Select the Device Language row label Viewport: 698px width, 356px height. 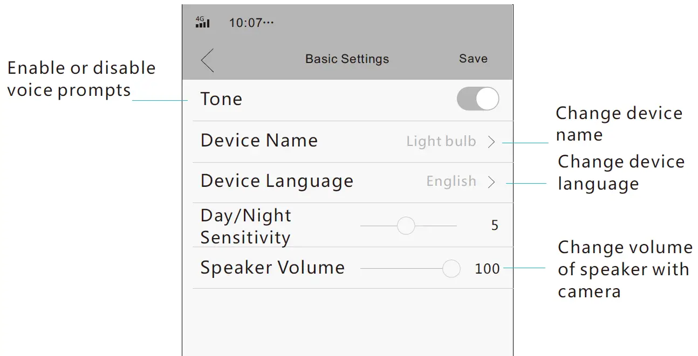[x=277, y=182]
